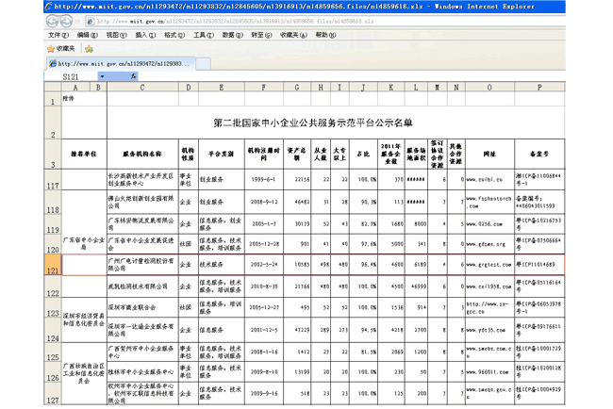This screenshot has height=409, width=613.
Task: Select row 121 header
Action: [x=53, y=270]
